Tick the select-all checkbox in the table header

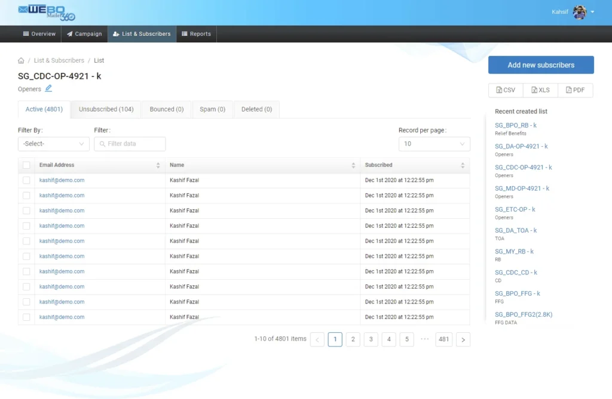[26, 165]
